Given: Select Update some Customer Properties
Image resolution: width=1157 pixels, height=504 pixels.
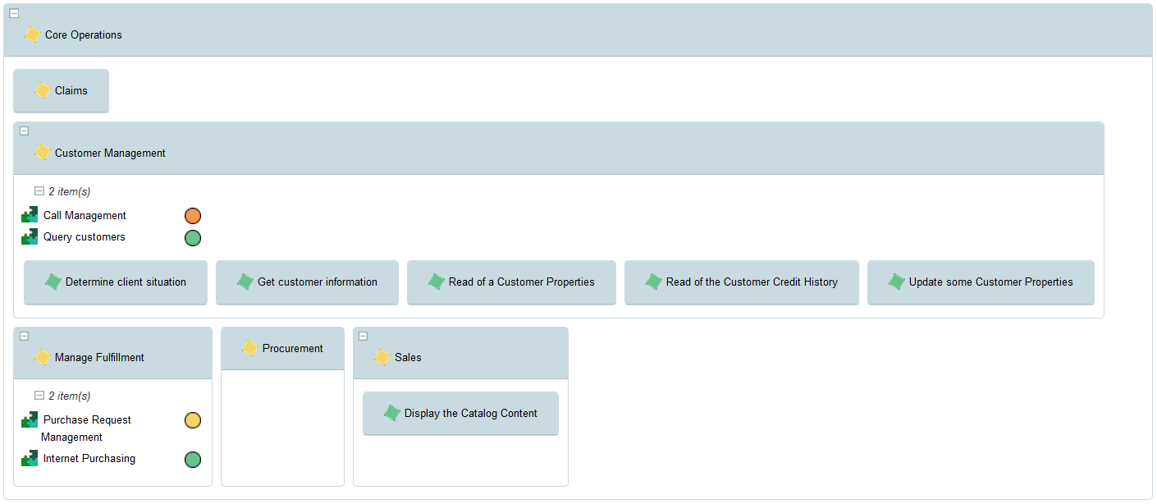Looking at the screenshot, I should pos(981,282).
